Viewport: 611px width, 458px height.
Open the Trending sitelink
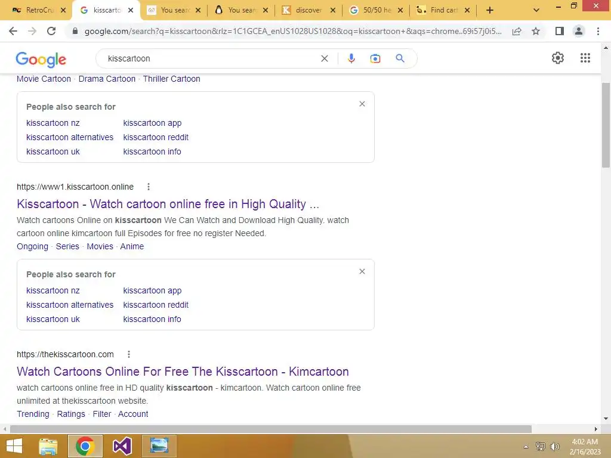click(33, 414)
